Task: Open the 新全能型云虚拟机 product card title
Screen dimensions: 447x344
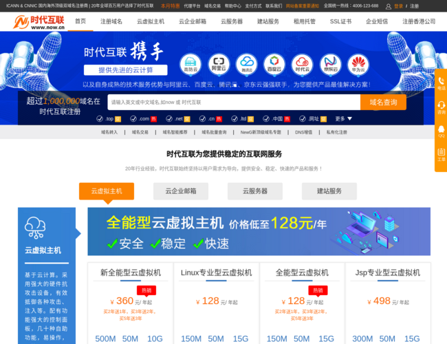Action: pyautogui.click(x=131, y=272)
